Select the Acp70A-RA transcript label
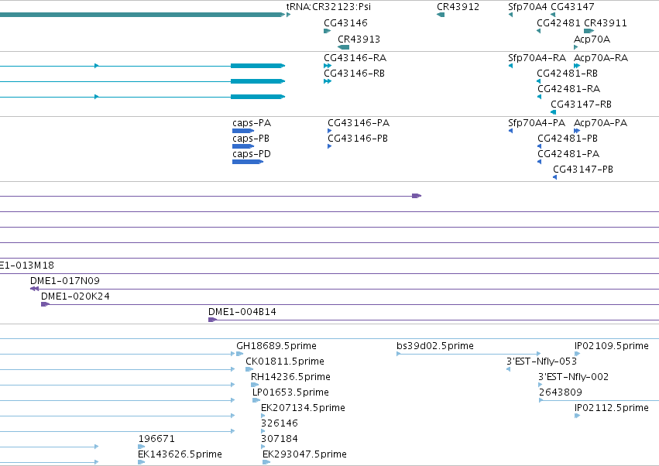Image resolution: width=659 pixels, height=466 pixels. 601,57
